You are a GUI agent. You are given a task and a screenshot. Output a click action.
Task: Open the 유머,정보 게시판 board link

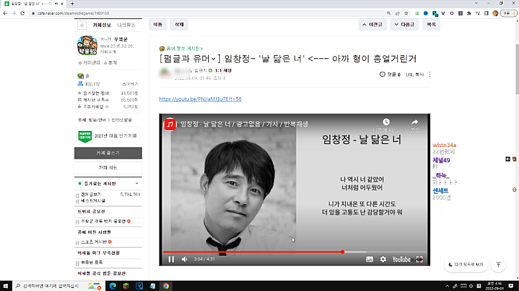(183, 49)
